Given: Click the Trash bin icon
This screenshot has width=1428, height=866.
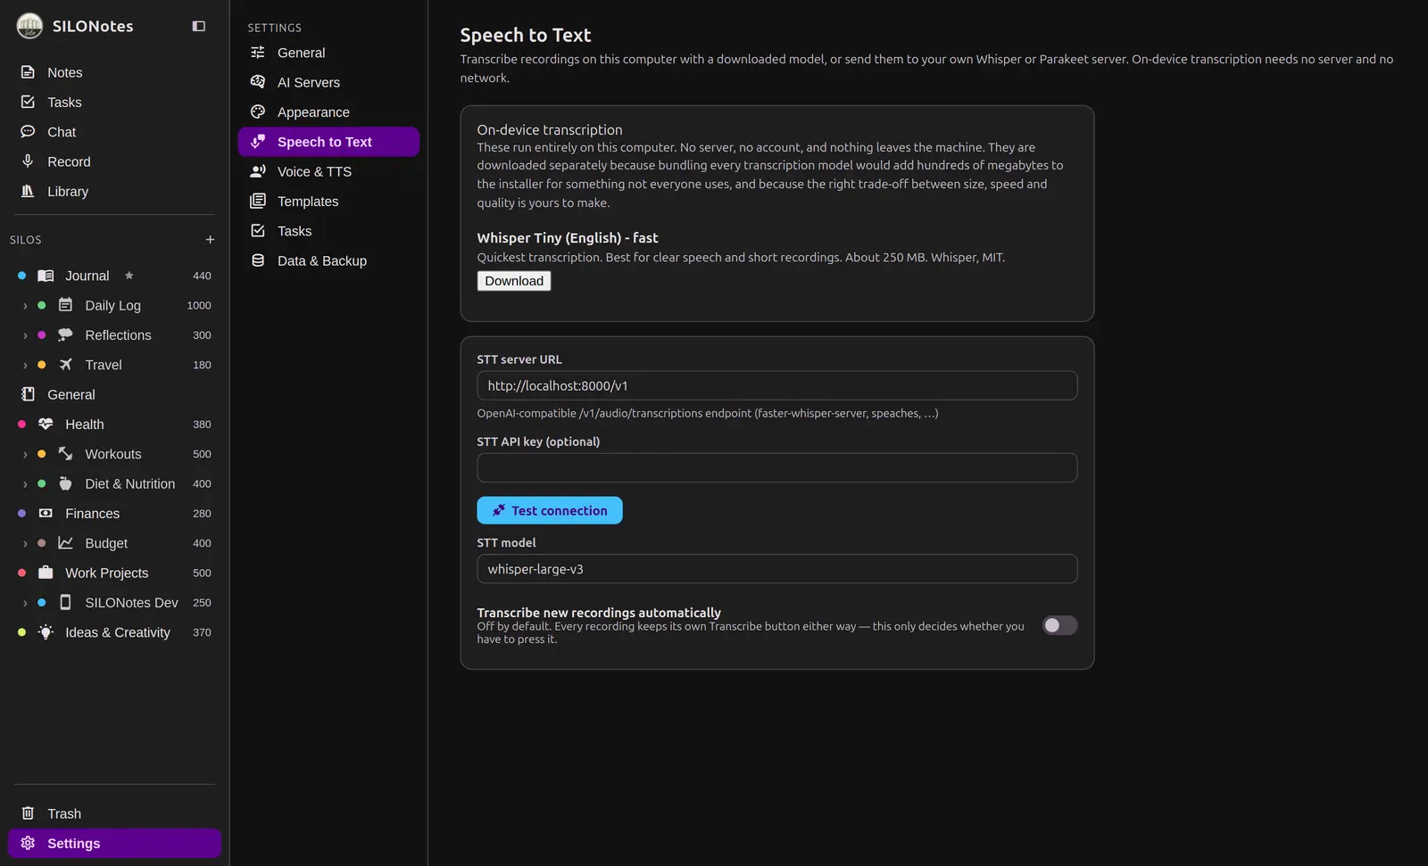Looking at the screenshot, I should click(28, 813).
